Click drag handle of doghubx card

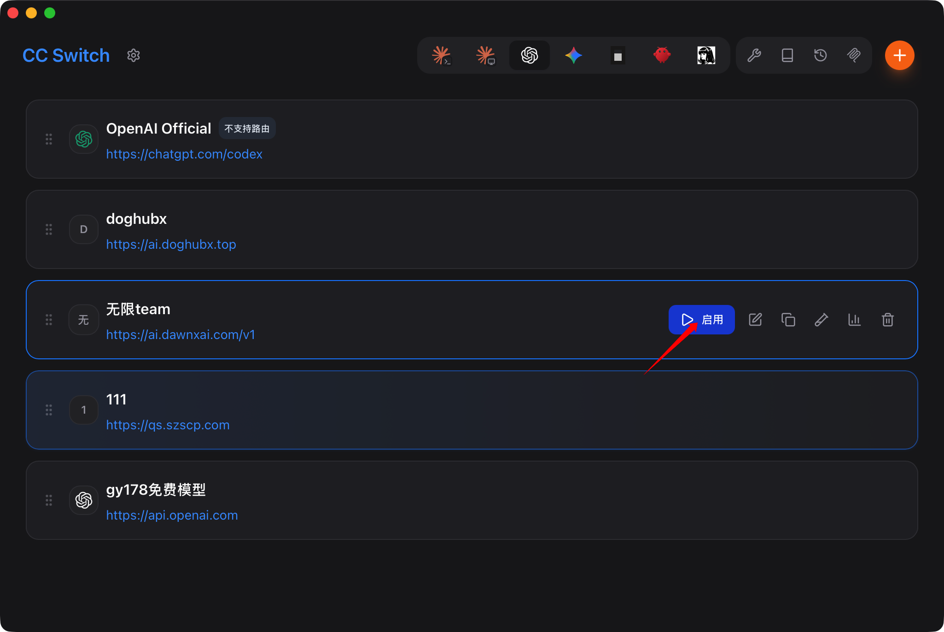49,229
